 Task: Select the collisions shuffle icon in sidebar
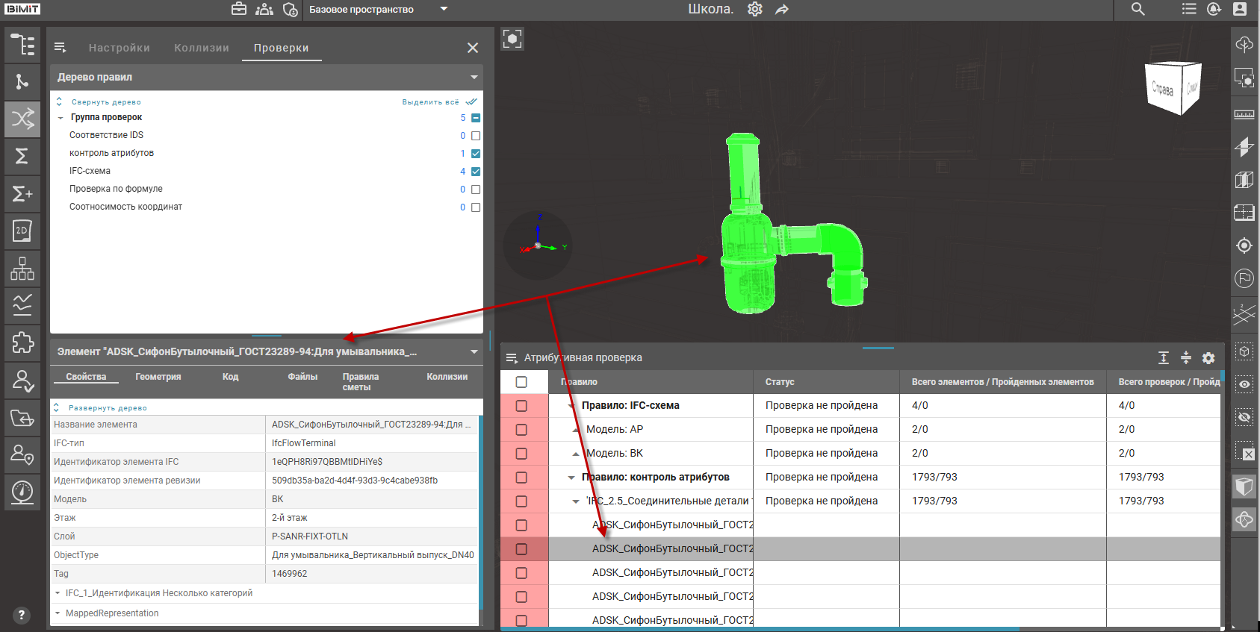(22, 119)
